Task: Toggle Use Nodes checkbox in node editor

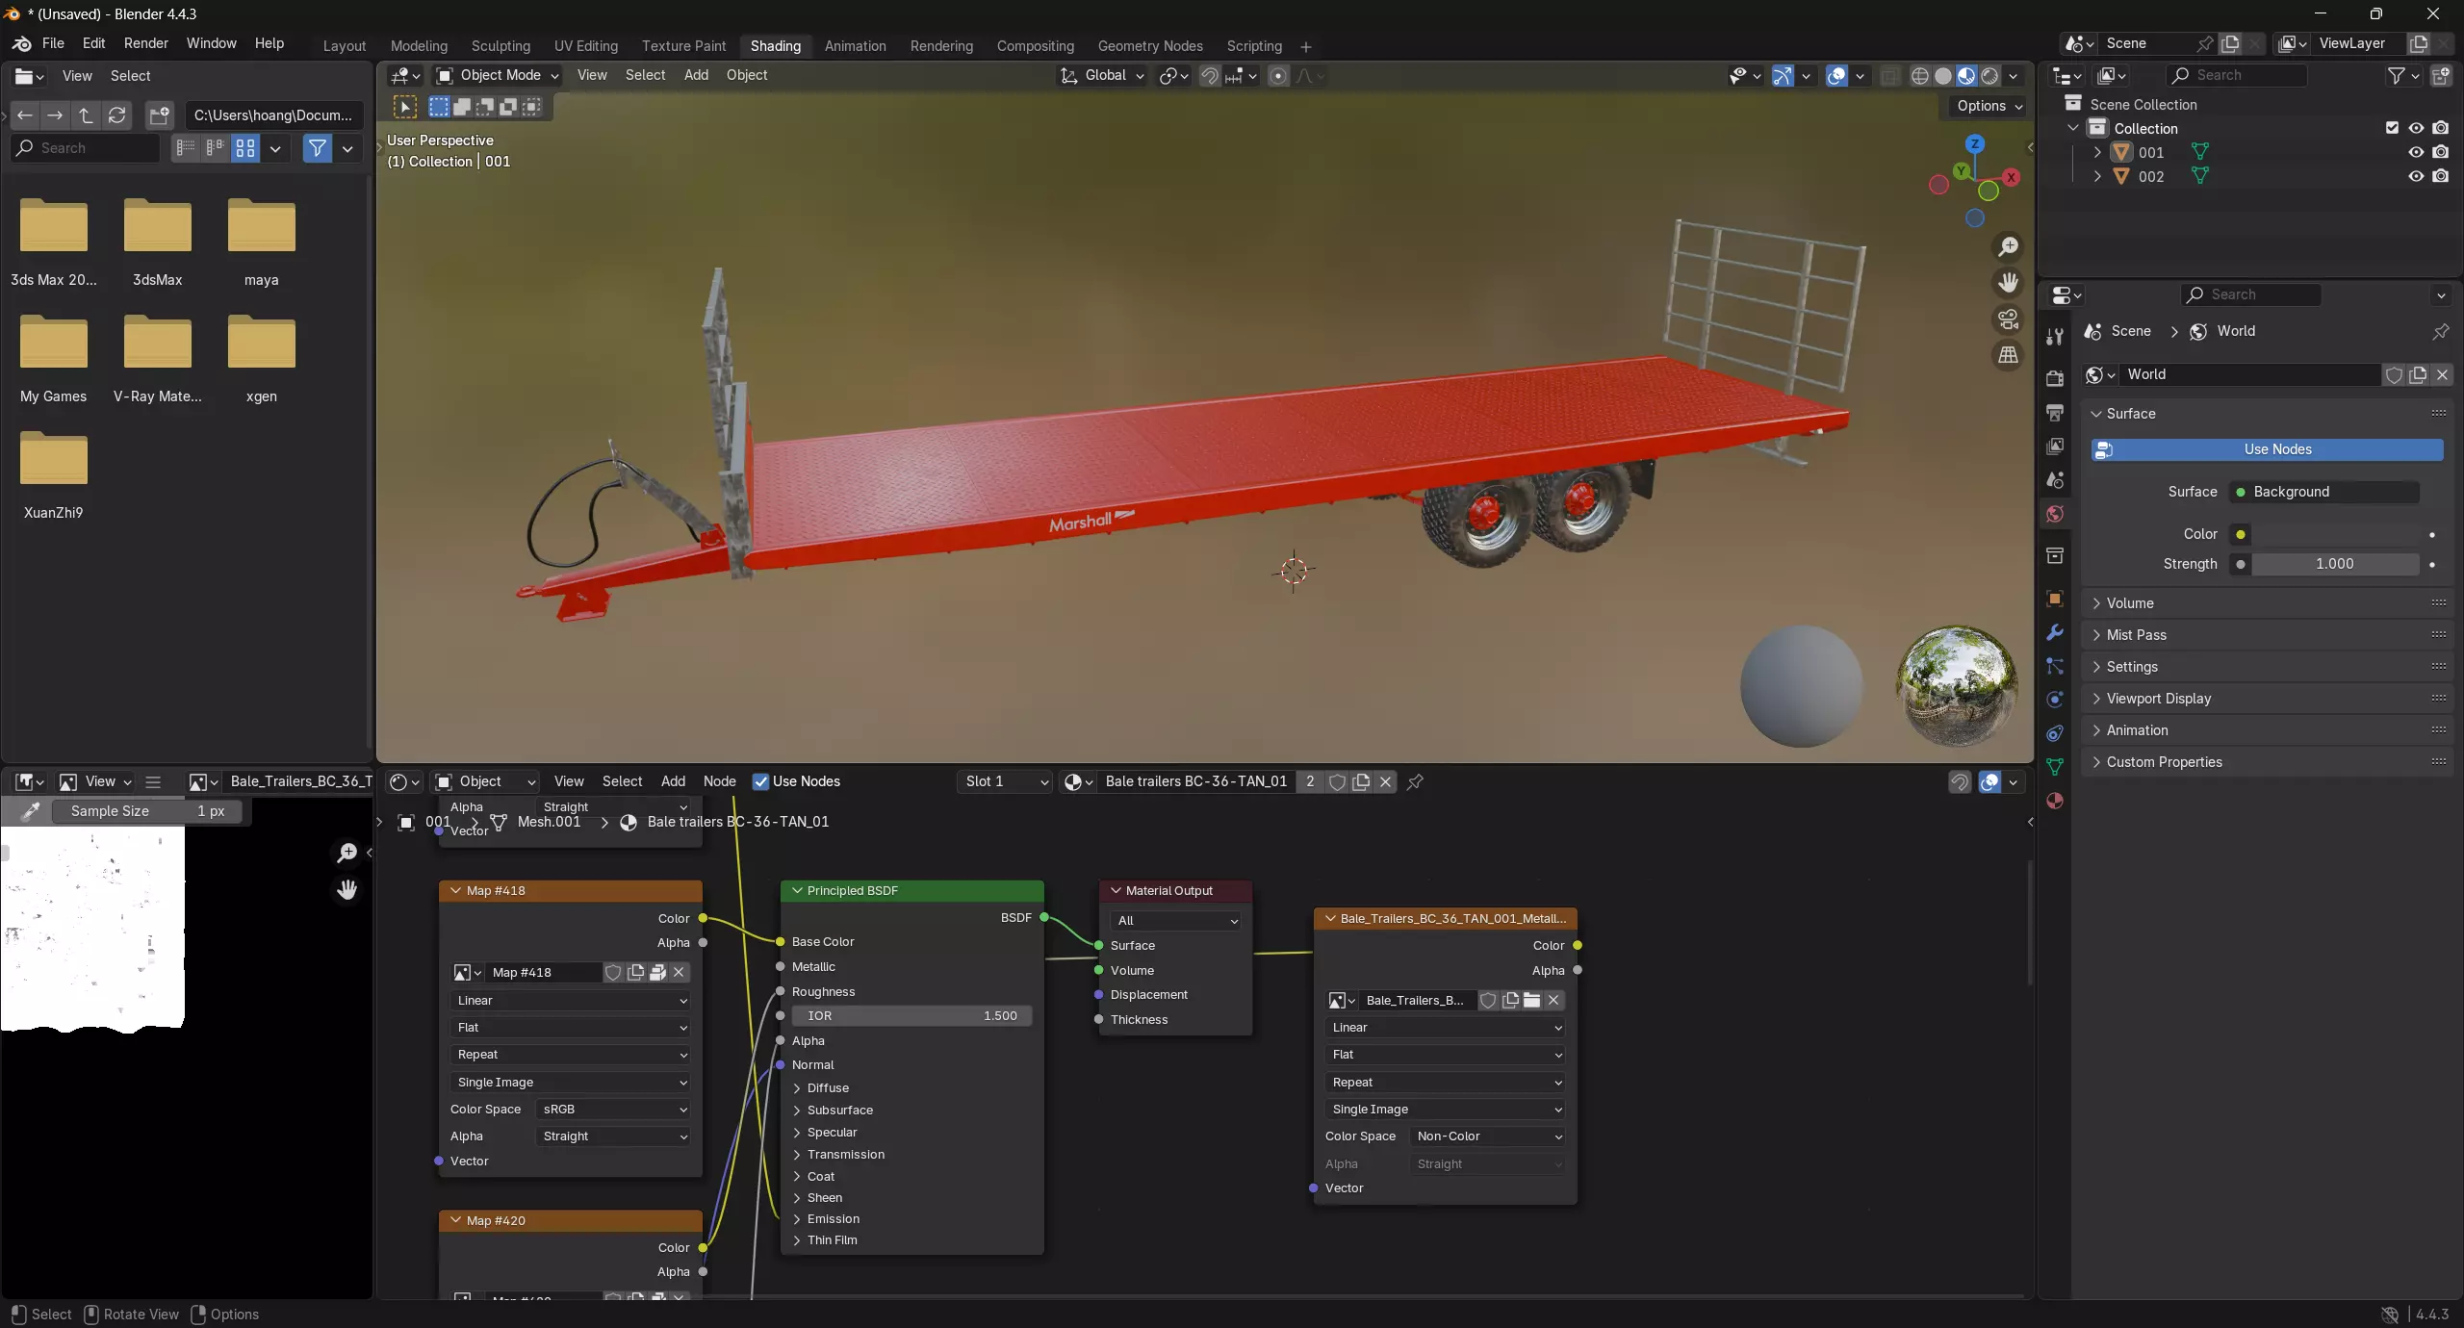Action: click(760, 781)
